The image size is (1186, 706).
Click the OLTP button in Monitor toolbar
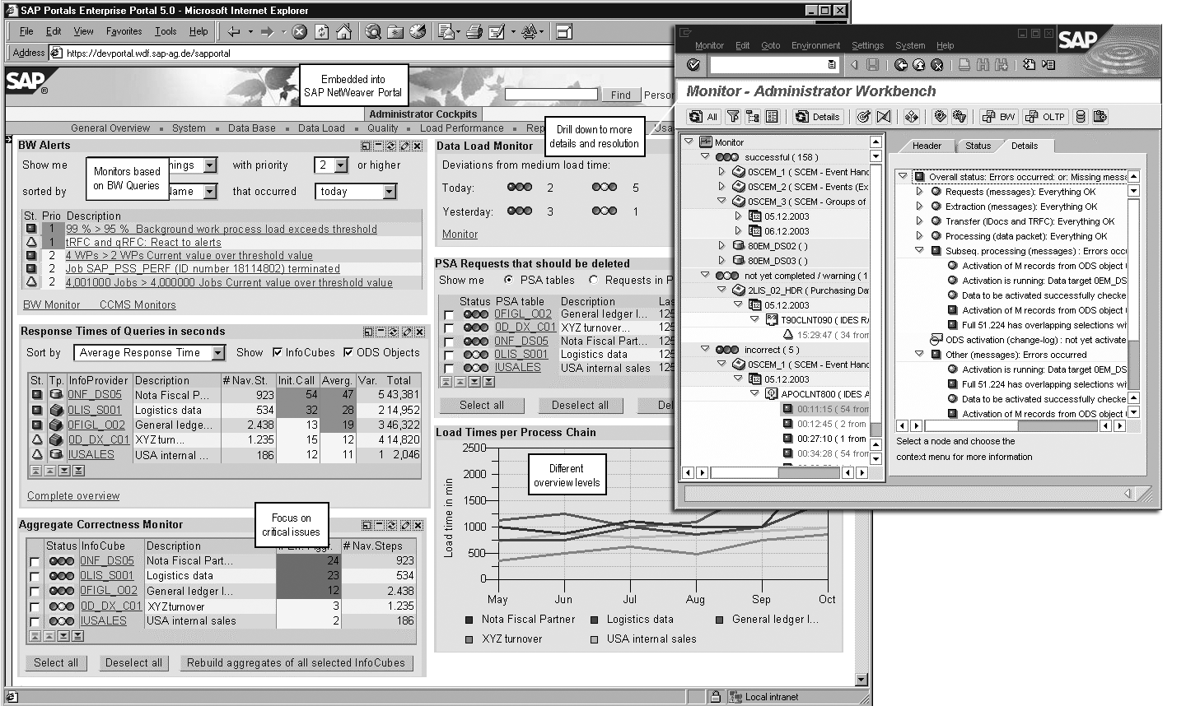pyautogui.click(x=1045, y=117)
